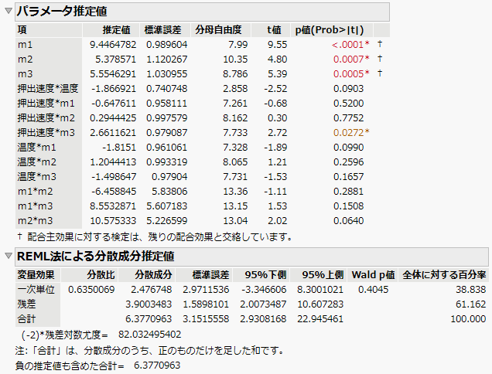Click the dagger mark beside m3 row

tap(380, 73)
